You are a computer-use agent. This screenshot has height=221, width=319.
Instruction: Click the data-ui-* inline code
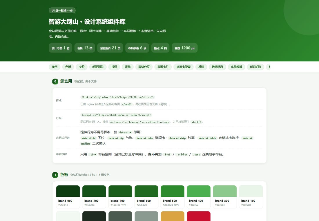125,132
